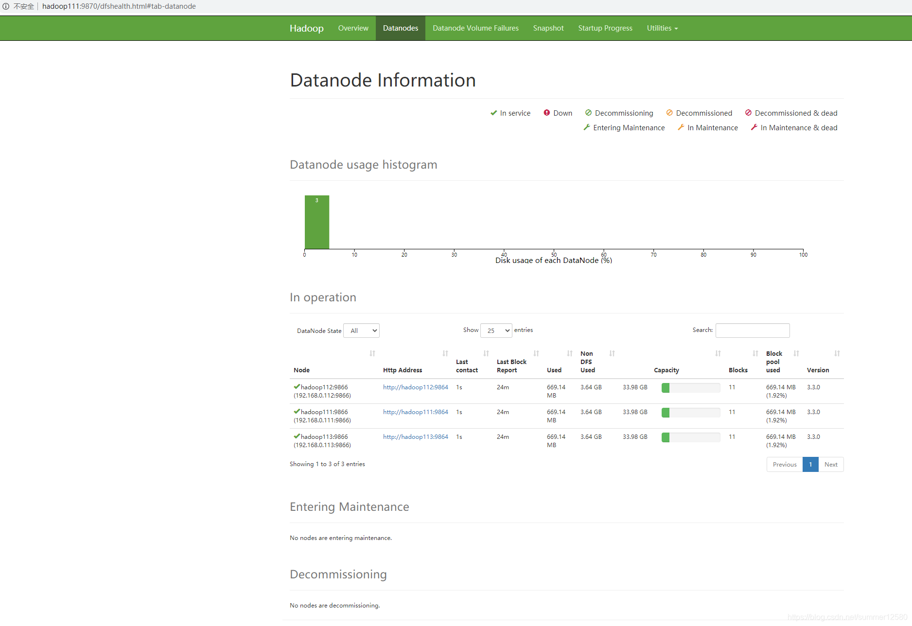Click the Entering Maintenance wrench icon
The width and height of the screenshot is (912, 626).
[587, 127]
